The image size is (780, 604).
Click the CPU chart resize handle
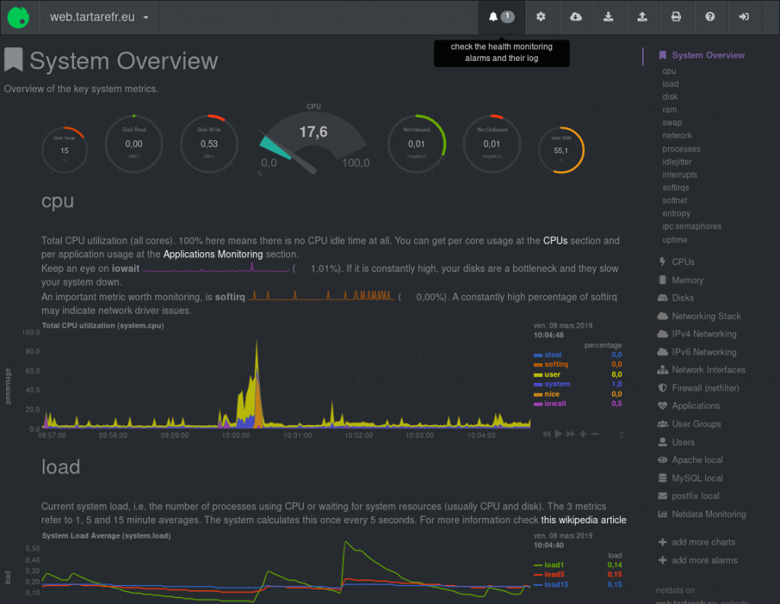(x=622, y=435)
